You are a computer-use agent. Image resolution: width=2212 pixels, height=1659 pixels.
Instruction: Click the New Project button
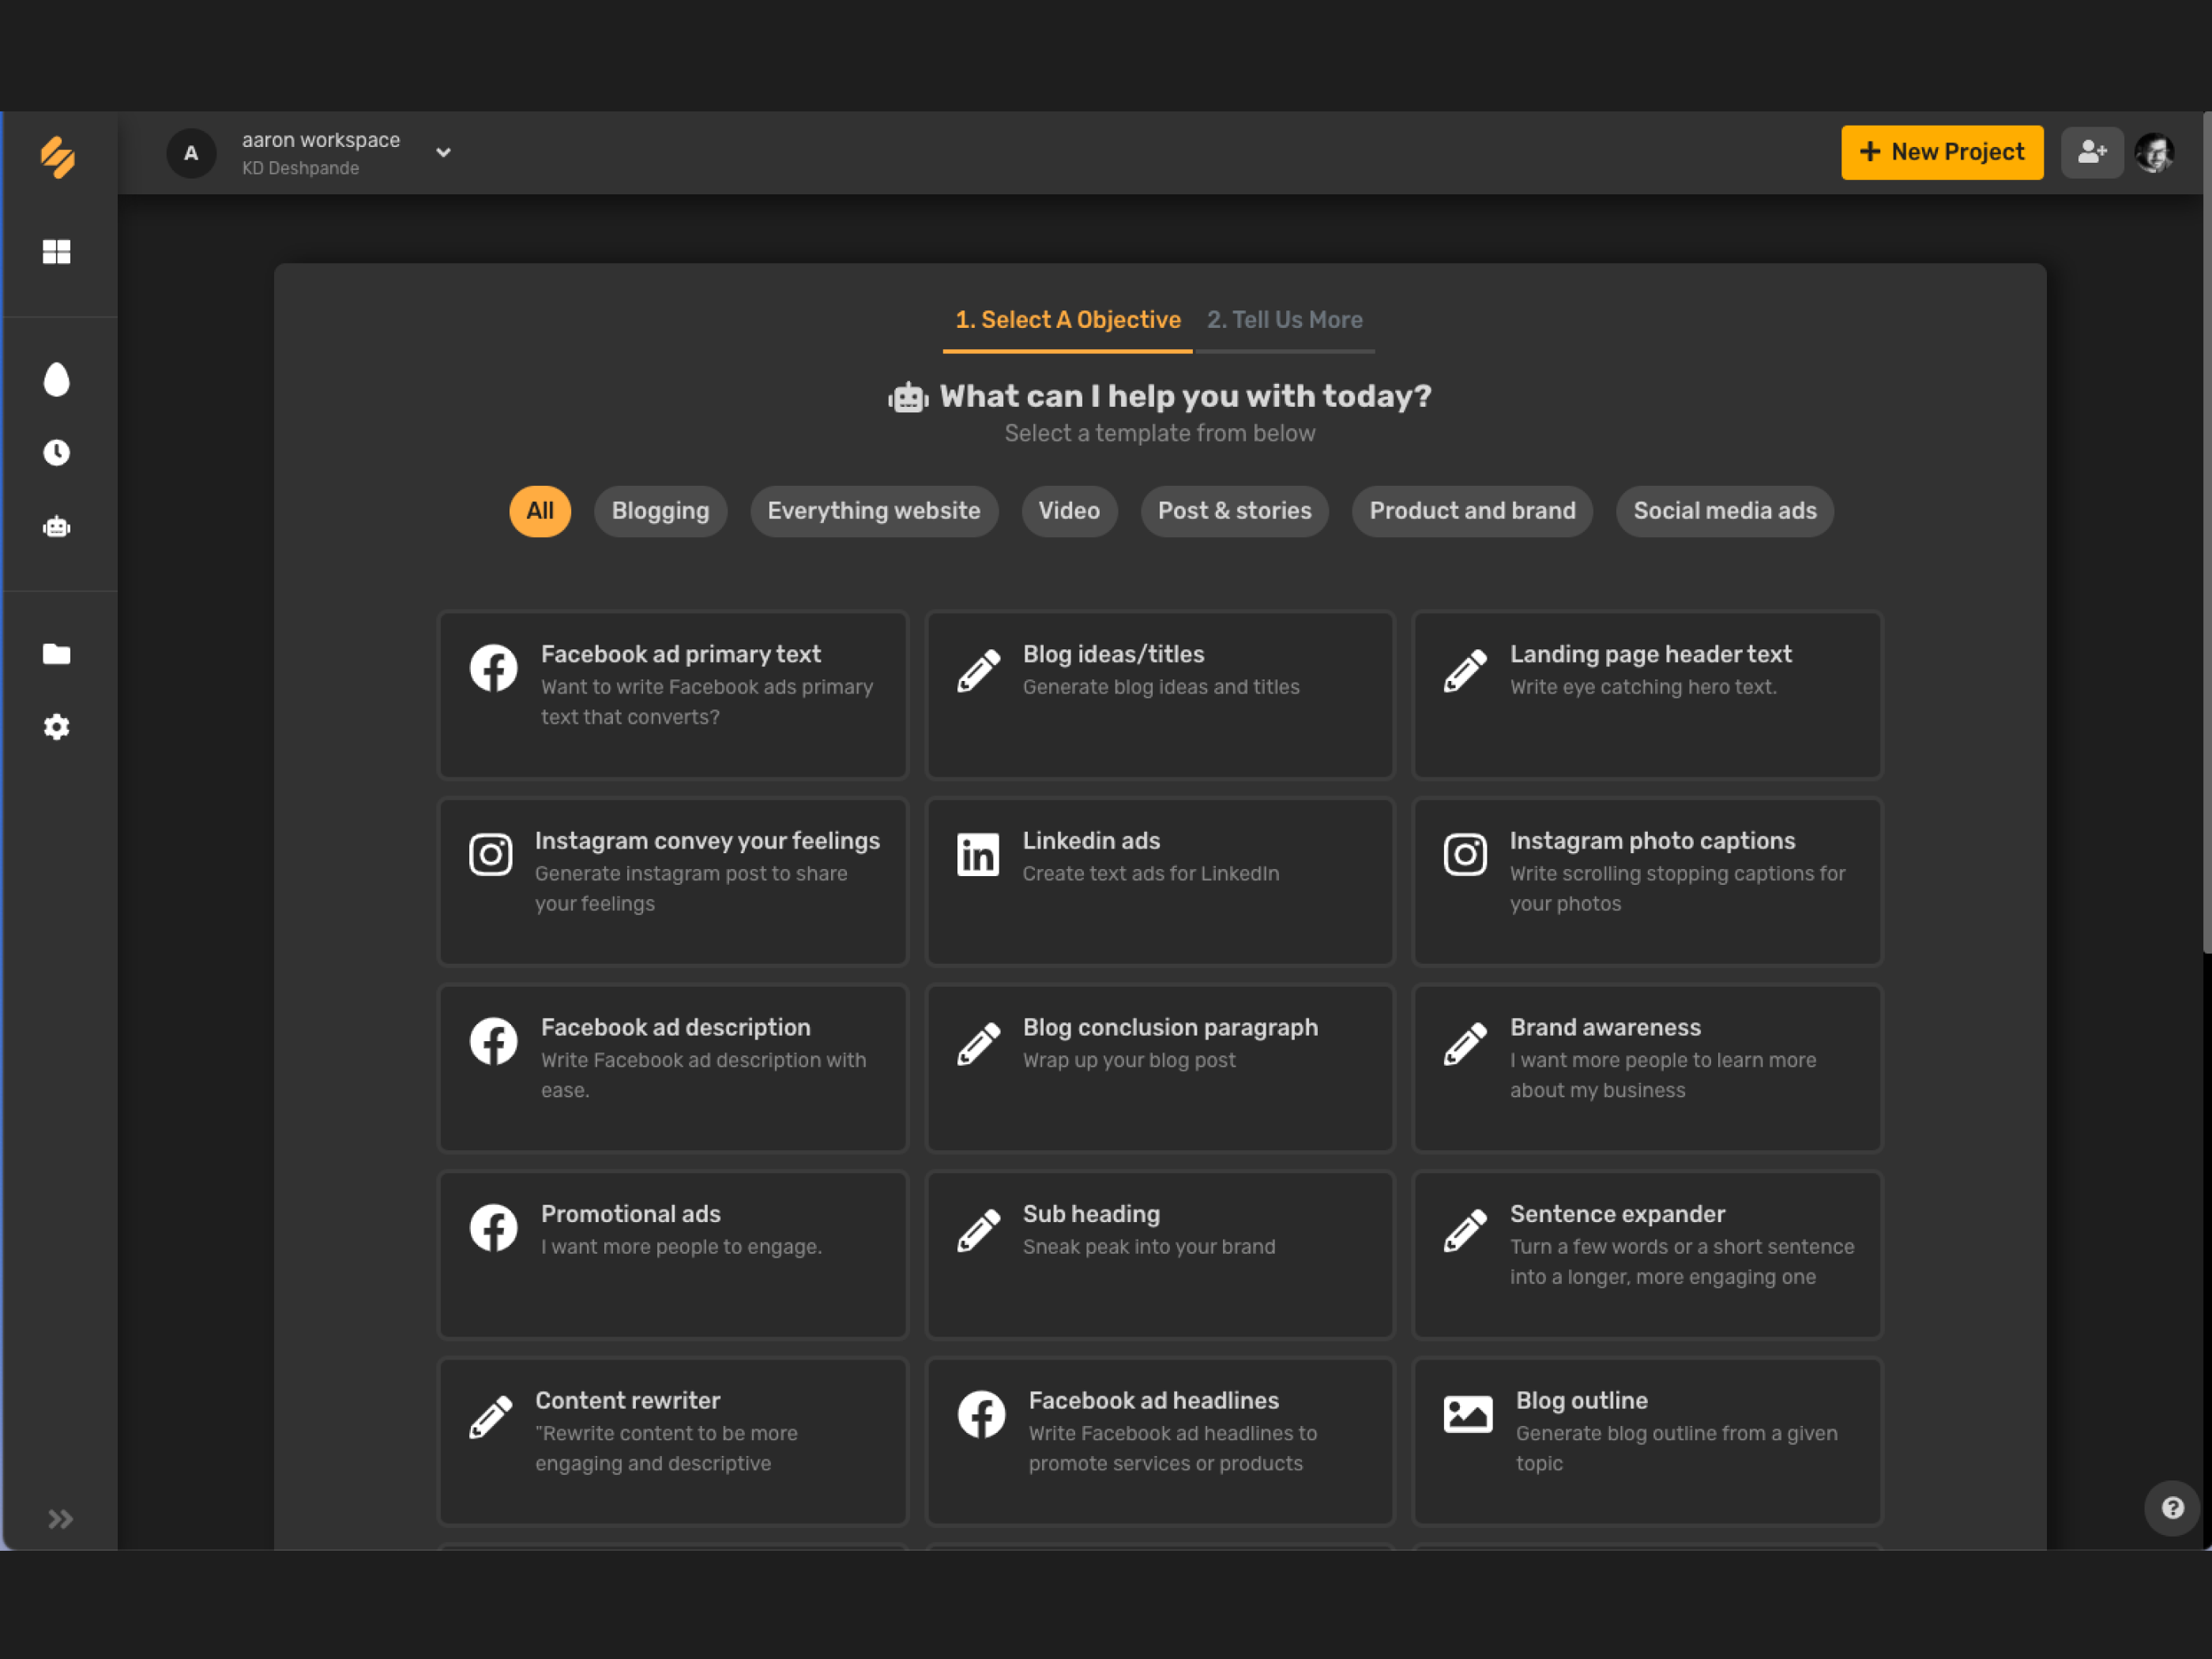pos(1941,152)
